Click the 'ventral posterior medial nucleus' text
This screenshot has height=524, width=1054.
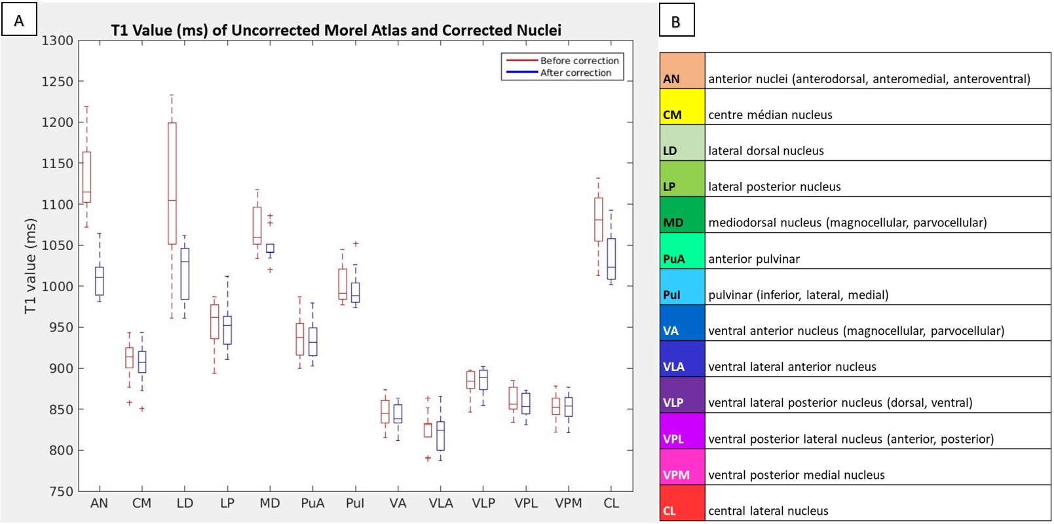tap(796, 475)
